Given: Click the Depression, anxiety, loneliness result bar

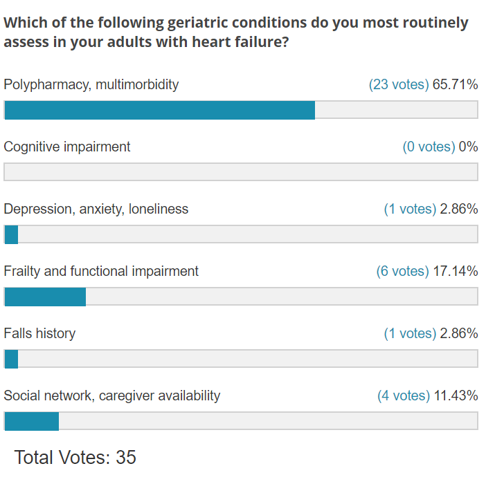Looking at the screenshot, I should tap(241, 234).
